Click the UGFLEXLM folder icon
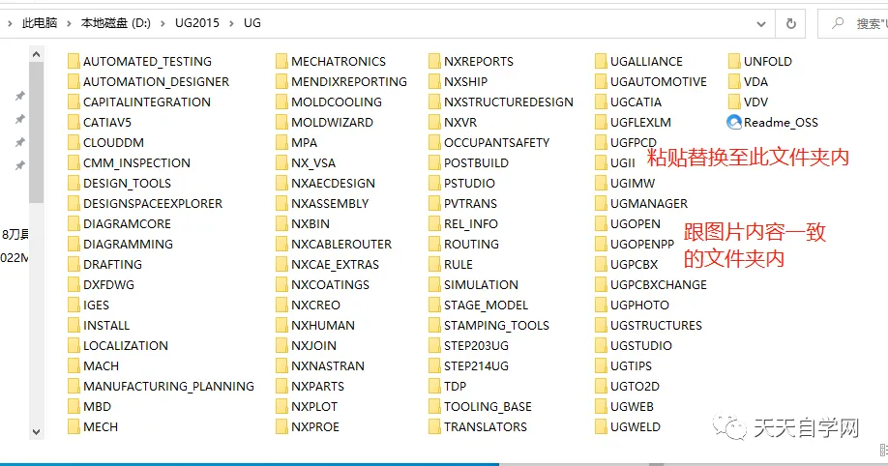The width and height of the screenshot is (888, 466). [x=601, y=123]
